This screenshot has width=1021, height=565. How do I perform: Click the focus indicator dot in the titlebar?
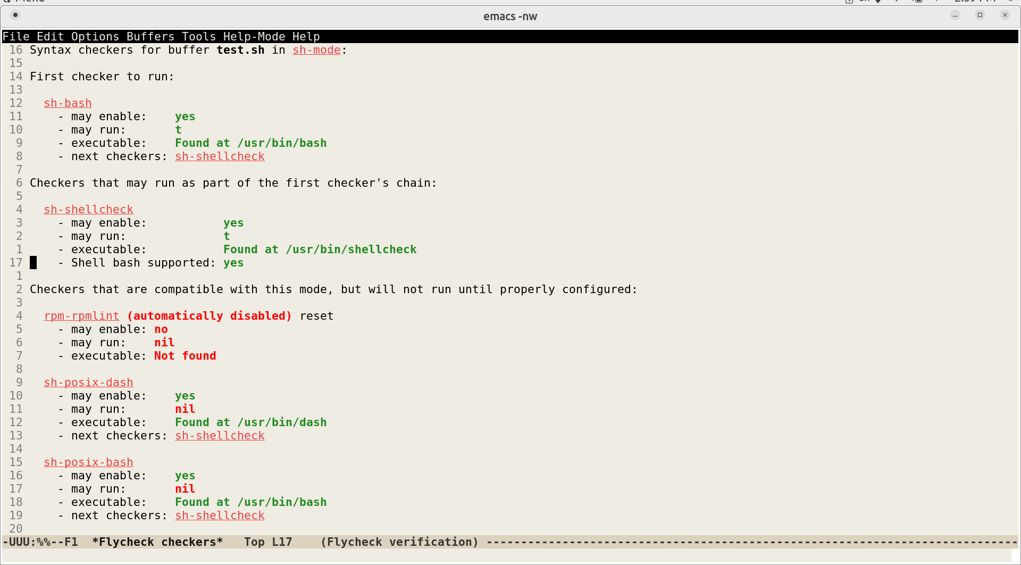click(15, 15)
